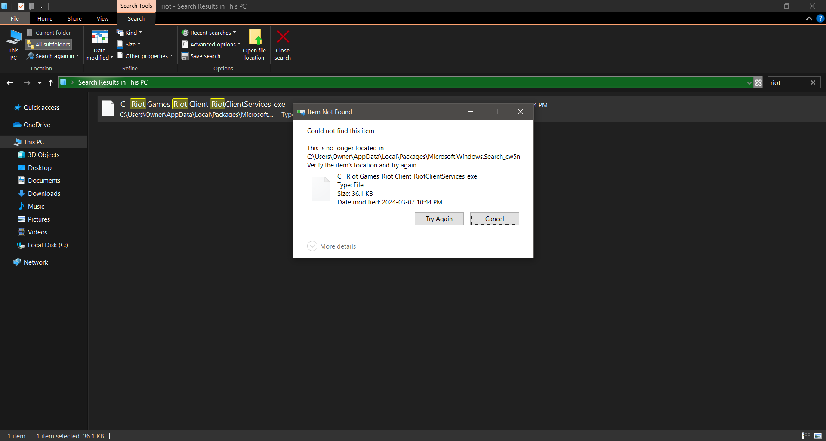Image resolution: width=826 pixels, height=441 pixels.
Task: Expand More details in the dialog
Action: coord(312,246)
